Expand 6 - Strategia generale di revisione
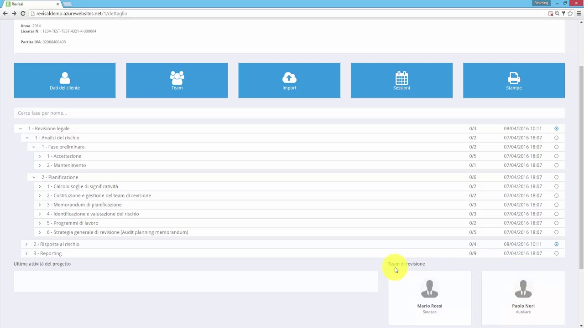 pyautogui.click(x=40, y=232)
